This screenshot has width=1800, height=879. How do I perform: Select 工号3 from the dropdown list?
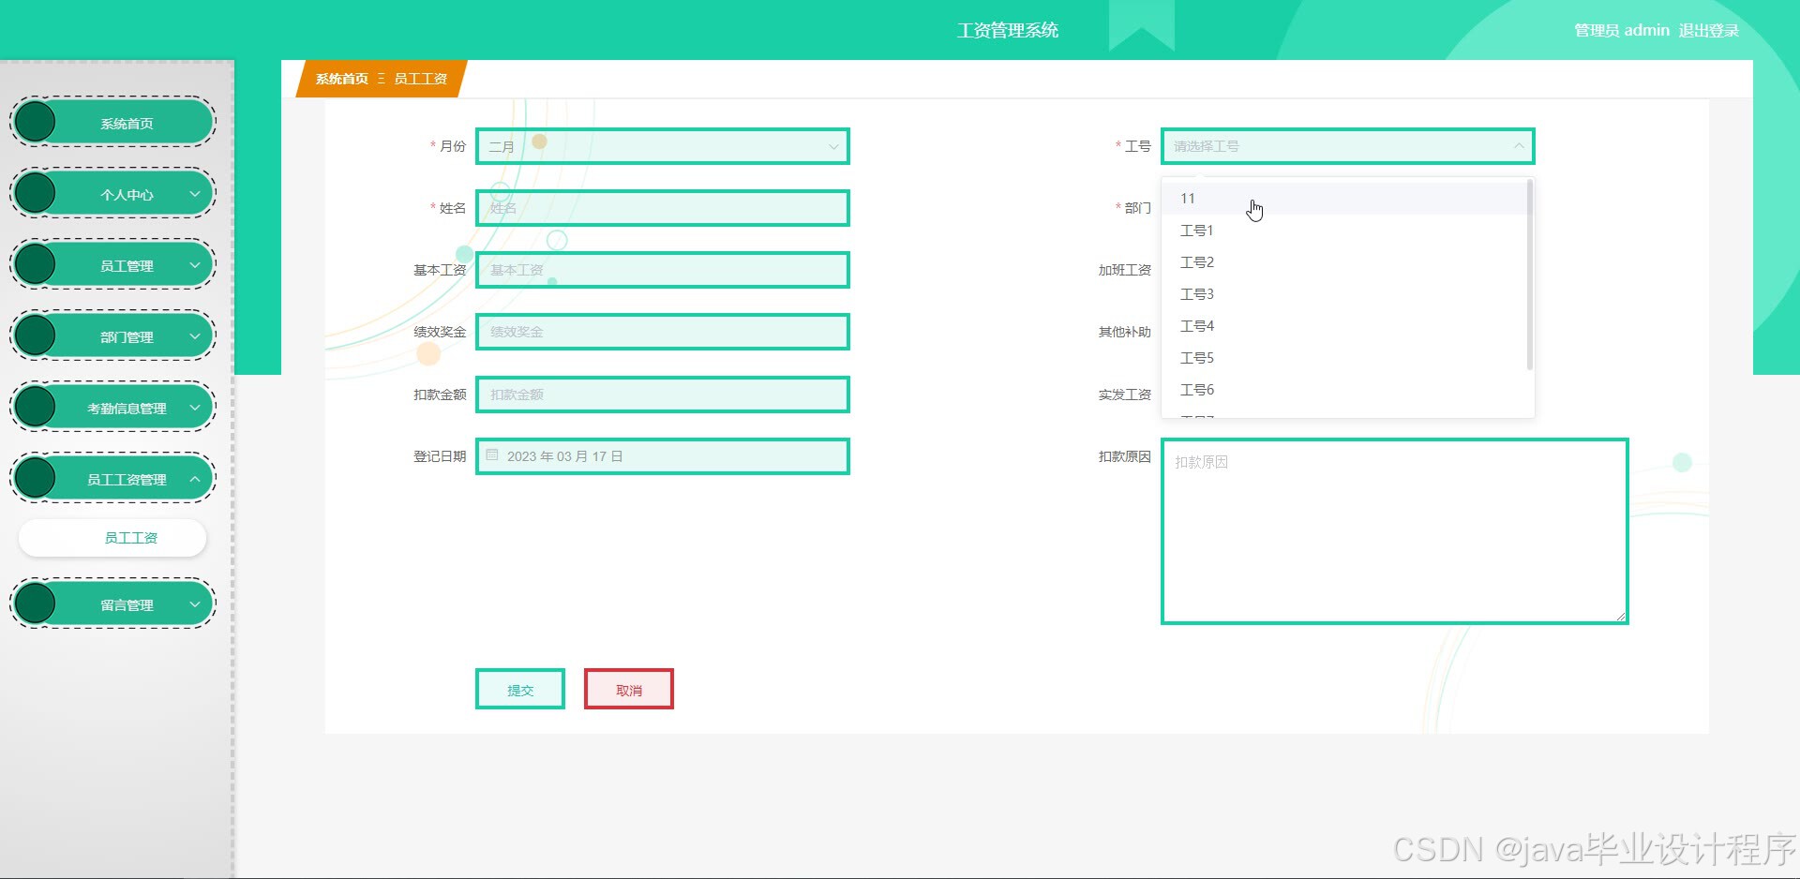coord(1345,294)
